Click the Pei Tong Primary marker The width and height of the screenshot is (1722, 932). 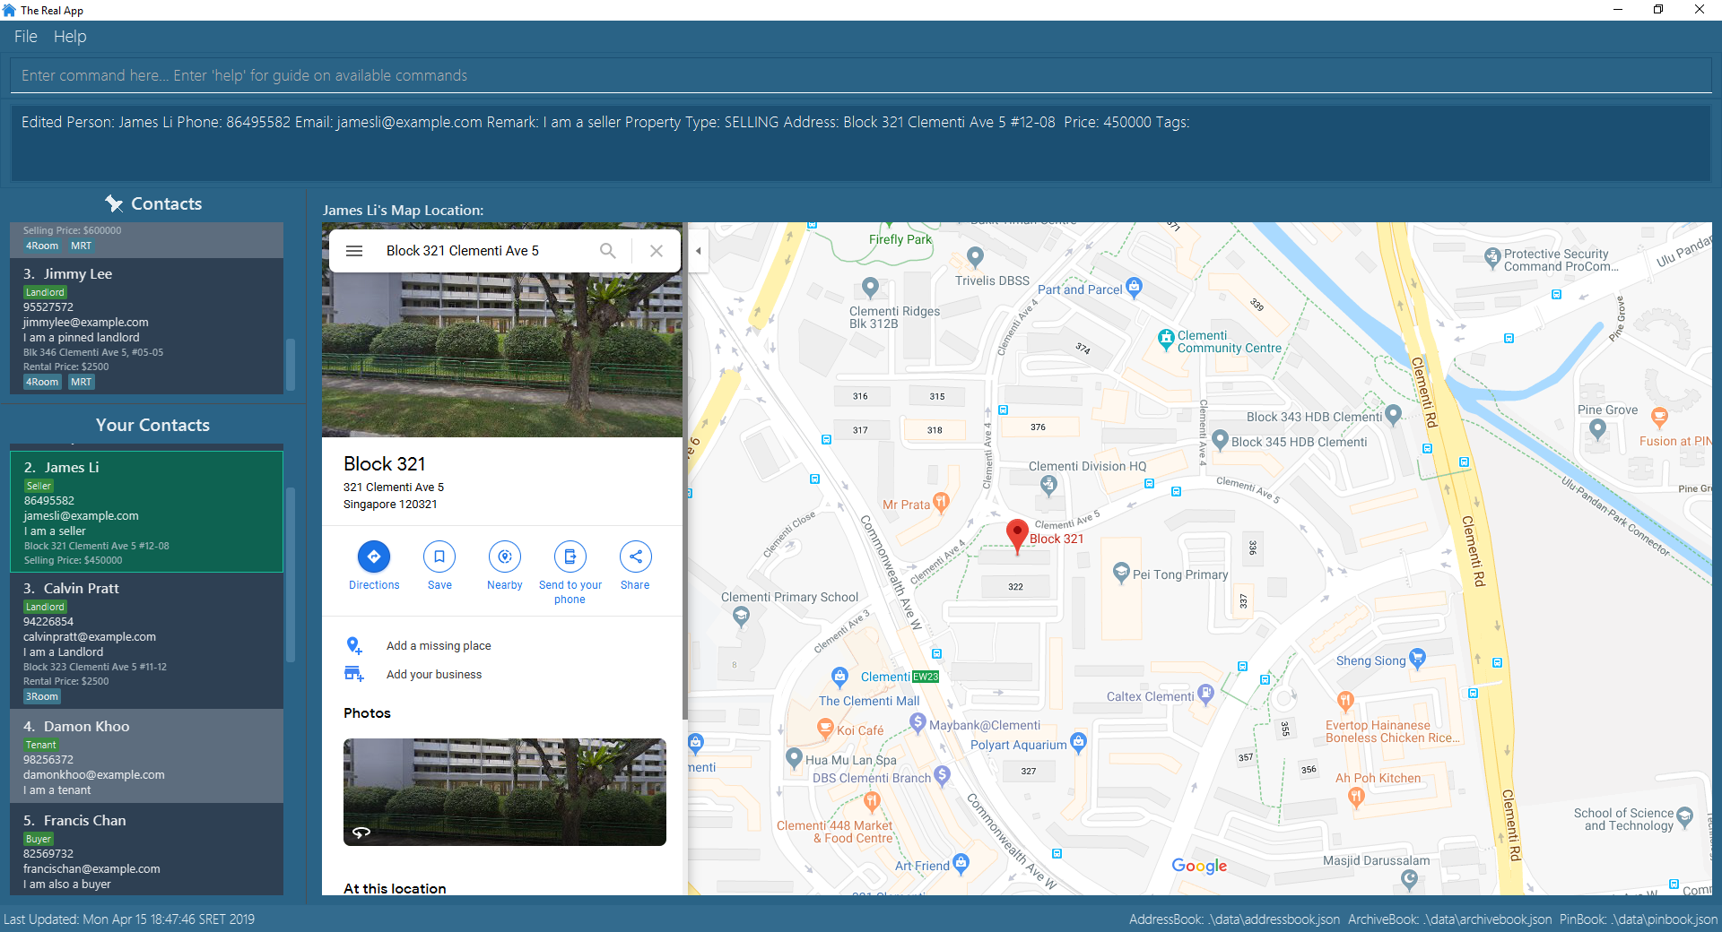1121,573
